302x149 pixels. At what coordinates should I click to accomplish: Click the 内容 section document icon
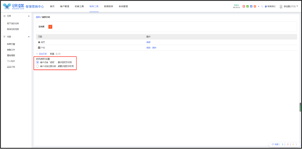[x=5, y=37]
